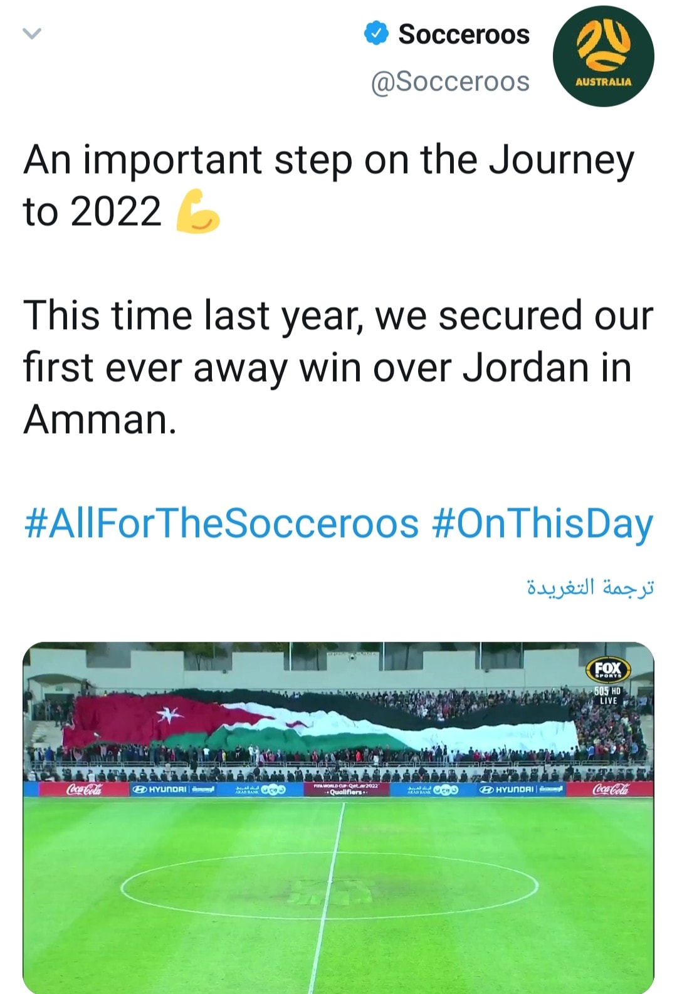Tap the right Hyundai ad board
The width and height of the screenshot is (677, 994).
pyautogui.click(x=520, y=789)
